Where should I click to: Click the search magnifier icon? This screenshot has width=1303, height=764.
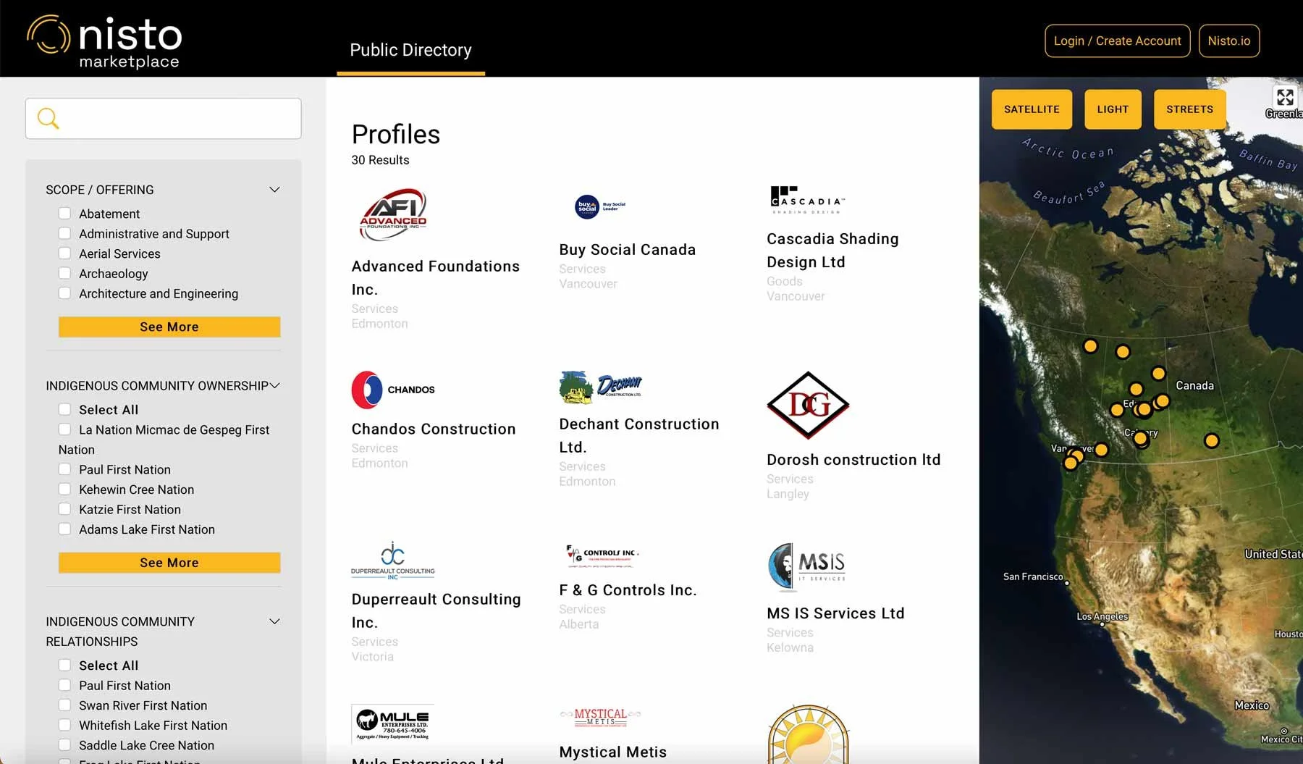pyautogui.click(x=48, y=118)
